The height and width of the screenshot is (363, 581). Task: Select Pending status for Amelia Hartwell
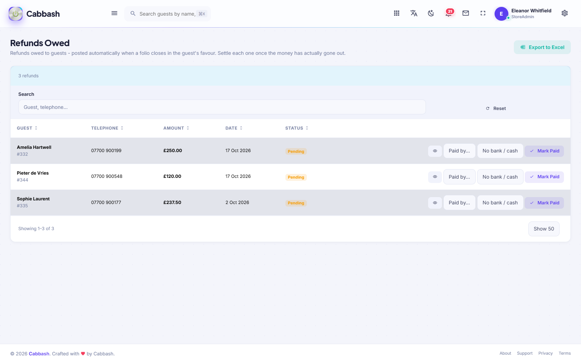tap(296, 151)
